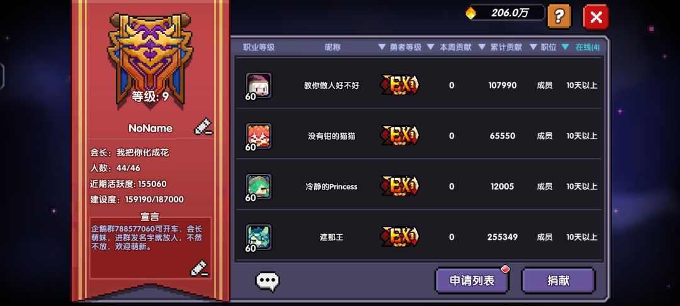680x306 pixels.
Task: Sort members by 职位
Action: [x=543, y=47]
